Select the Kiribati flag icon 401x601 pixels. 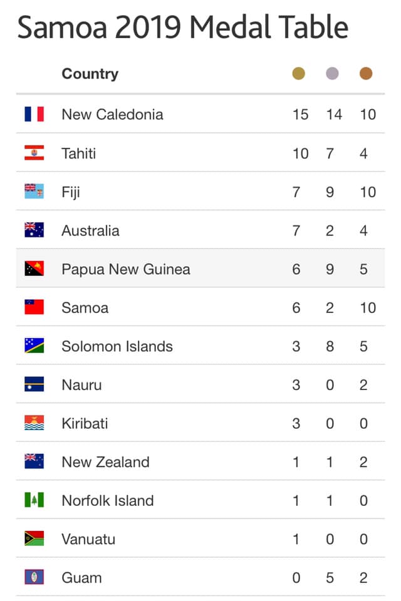tap(34, 423)
